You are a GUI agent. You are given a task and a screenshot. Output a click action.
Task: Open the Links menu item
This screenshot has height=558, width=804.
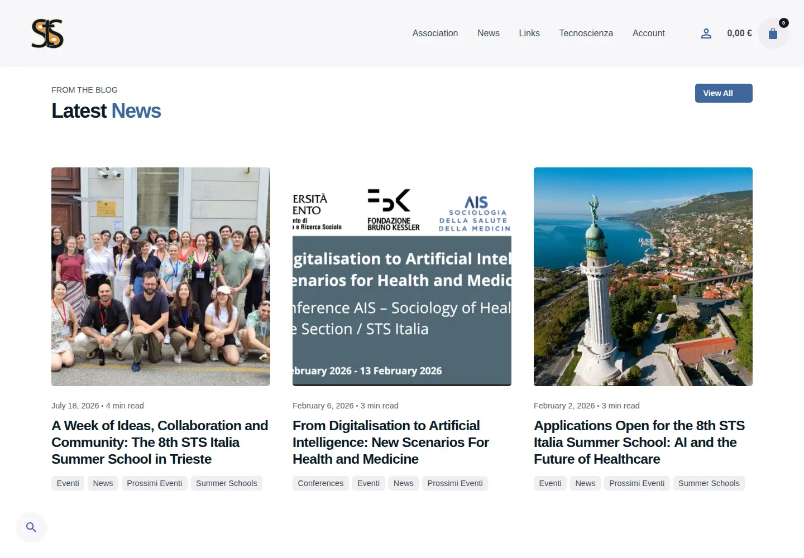point(529,33)
